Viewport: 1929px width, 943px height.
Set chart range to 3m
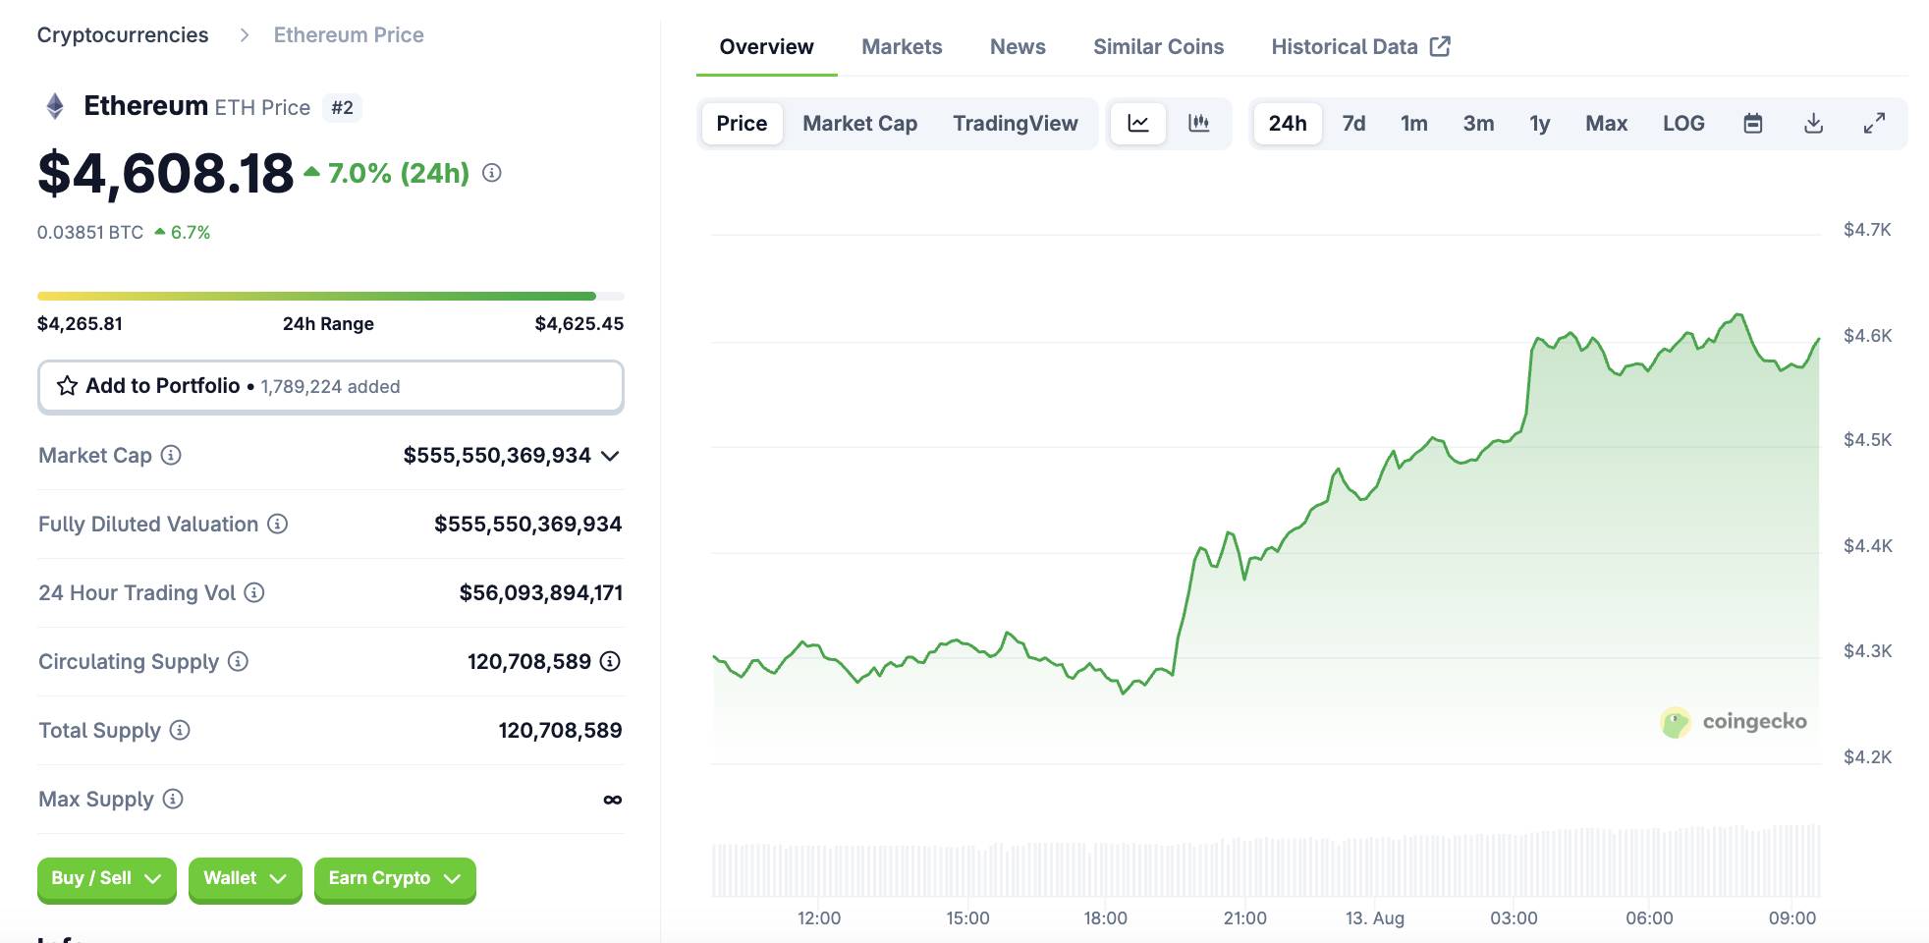point(1478,124)
